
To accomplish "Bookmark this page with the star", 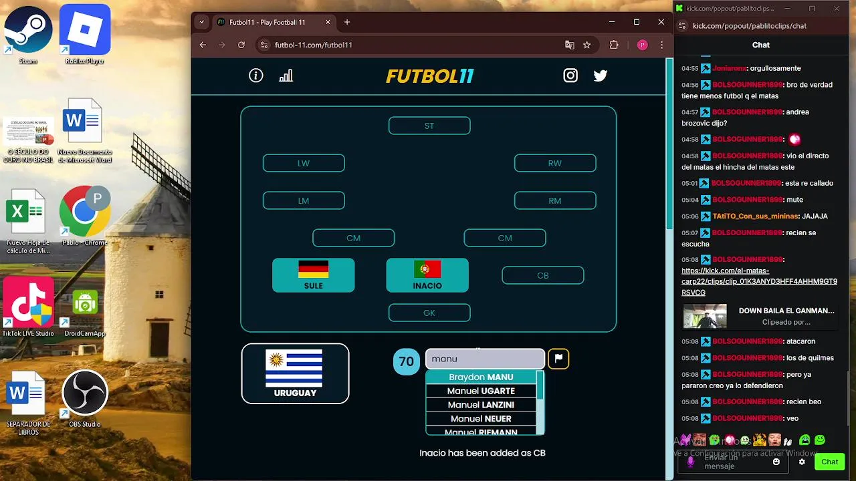I will (587, 45).
